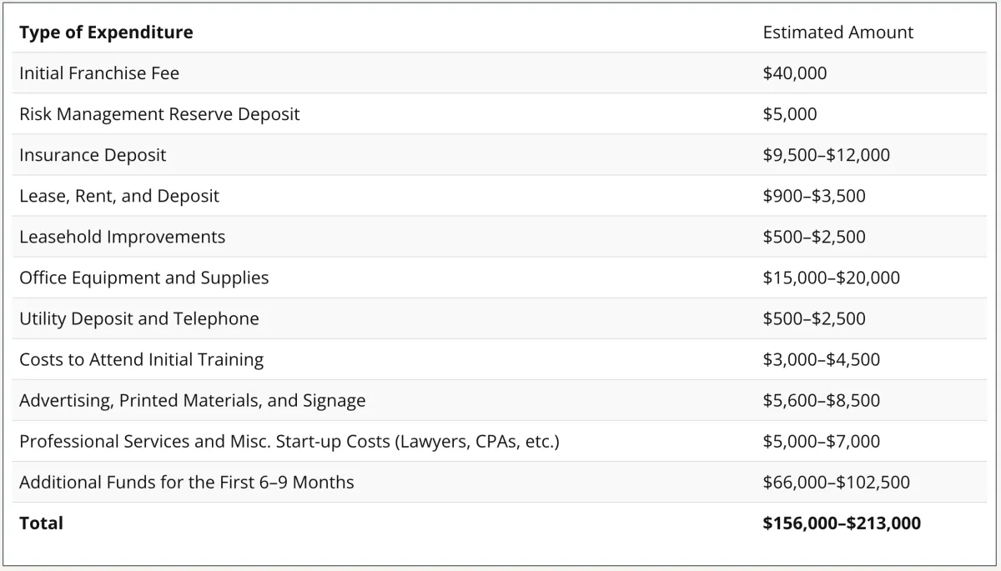1001x571 pixels.
Task: Click "Professional Services and Misc. Start-up Costs"
Action: click(289, 441)
